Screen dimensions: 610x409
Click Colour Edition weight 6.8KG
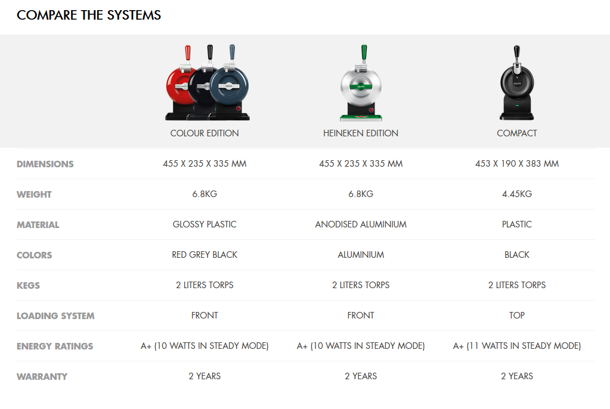pos(205,194)
